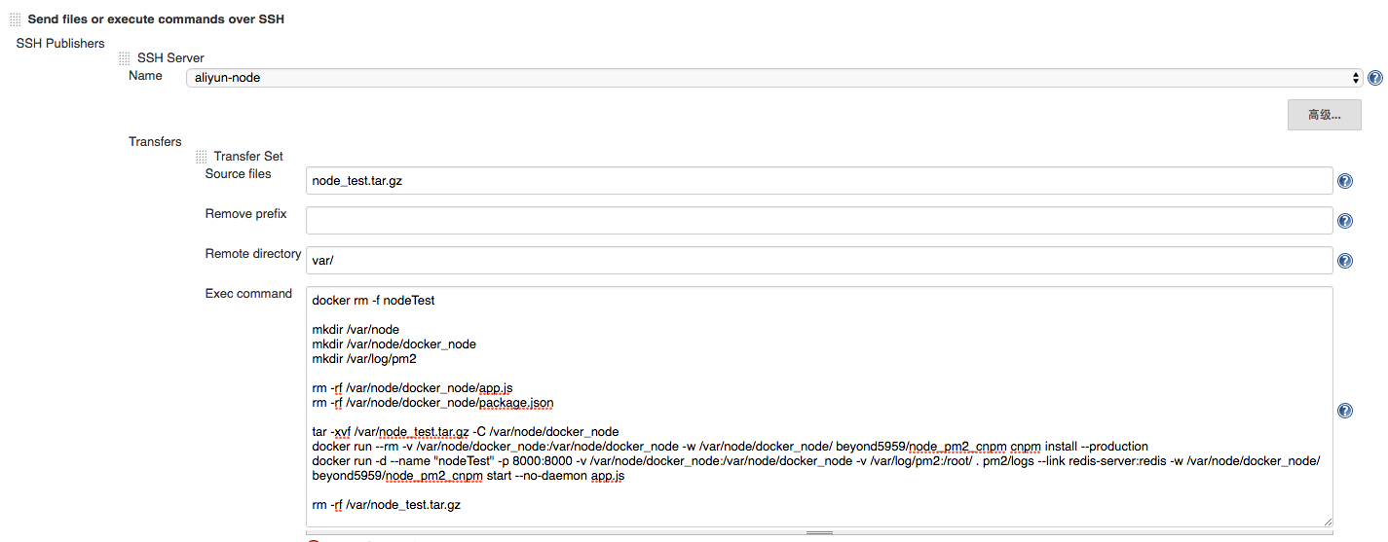Click the 'tar -xvf' command line

click(x=466, y=432)
